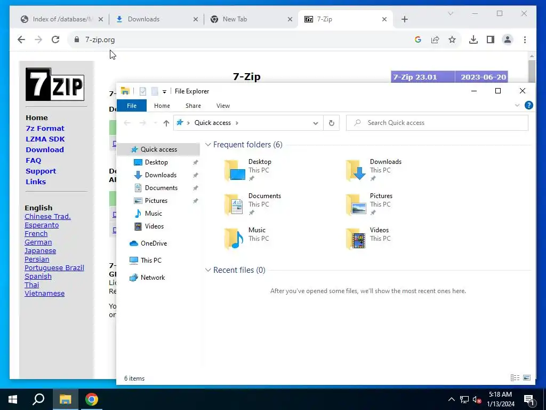Image resolution: width=546 pixels, height=410 pixels.
Task: Switch site language to German
Action: 38,242
